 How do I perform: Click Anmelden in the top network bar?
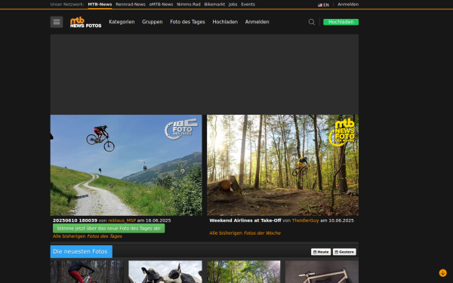(x=348, y=5)
